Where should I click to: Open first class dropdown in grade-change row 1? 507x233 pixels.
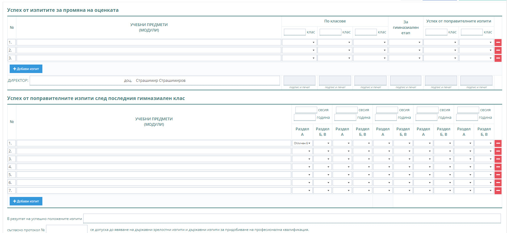pyautogui.click(x=299, y=42)
